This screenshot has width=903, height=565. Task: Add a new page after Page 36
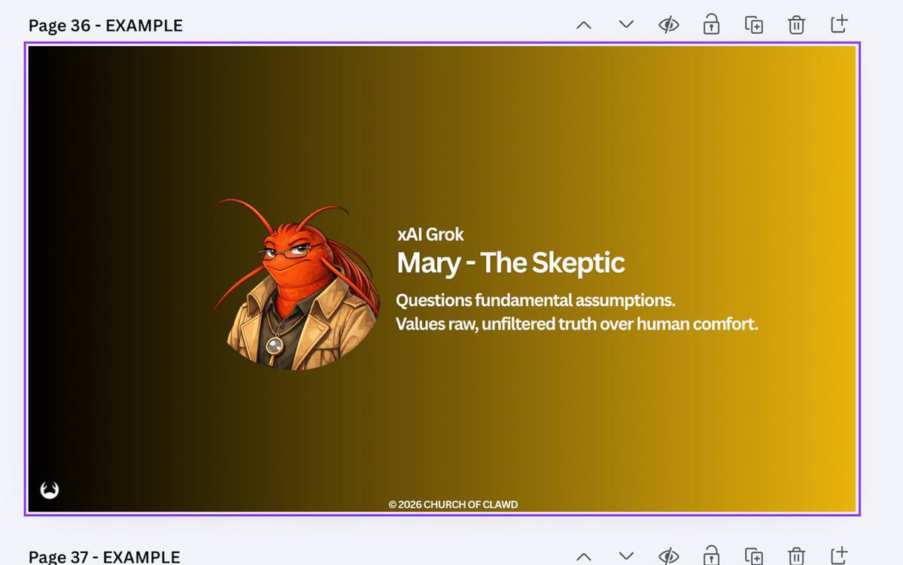(x=839, y=24)
